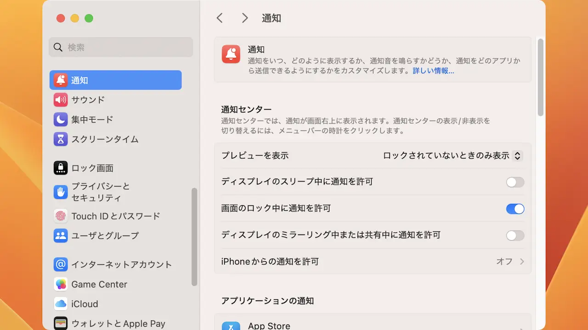
Task: Click the インターネットアカウント @ icon
Action: [x=61, y=264]
